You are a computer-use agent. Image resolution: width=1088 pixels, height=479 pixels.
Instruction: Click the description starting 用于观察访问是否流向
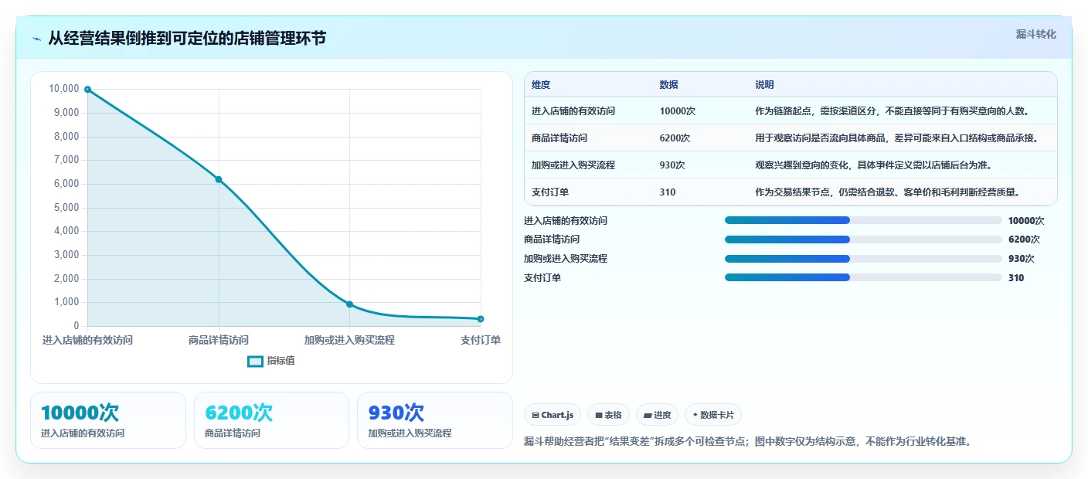click(897, 138)
